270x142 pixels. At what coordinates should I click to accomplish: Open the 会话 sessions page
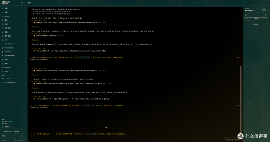[12, 12]
